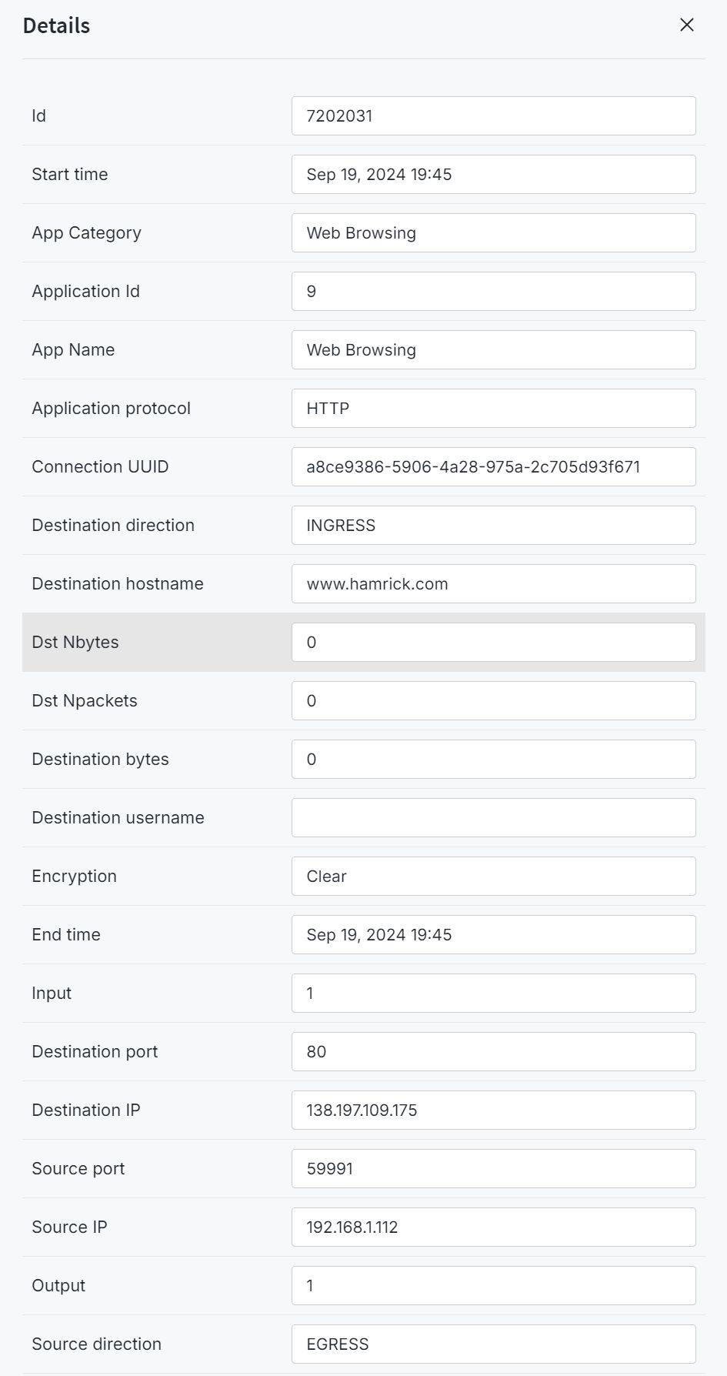Click the App Category Web Browsing field
The image size is (727, 1376).
(494, 232)
